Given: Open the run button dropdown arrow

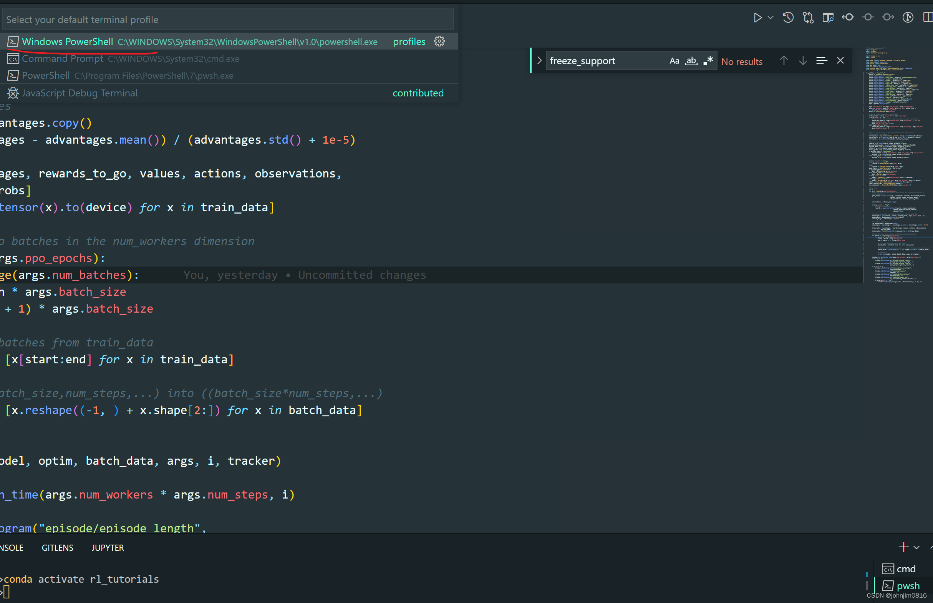Looking at the screenshot, I should coord(771,18).
